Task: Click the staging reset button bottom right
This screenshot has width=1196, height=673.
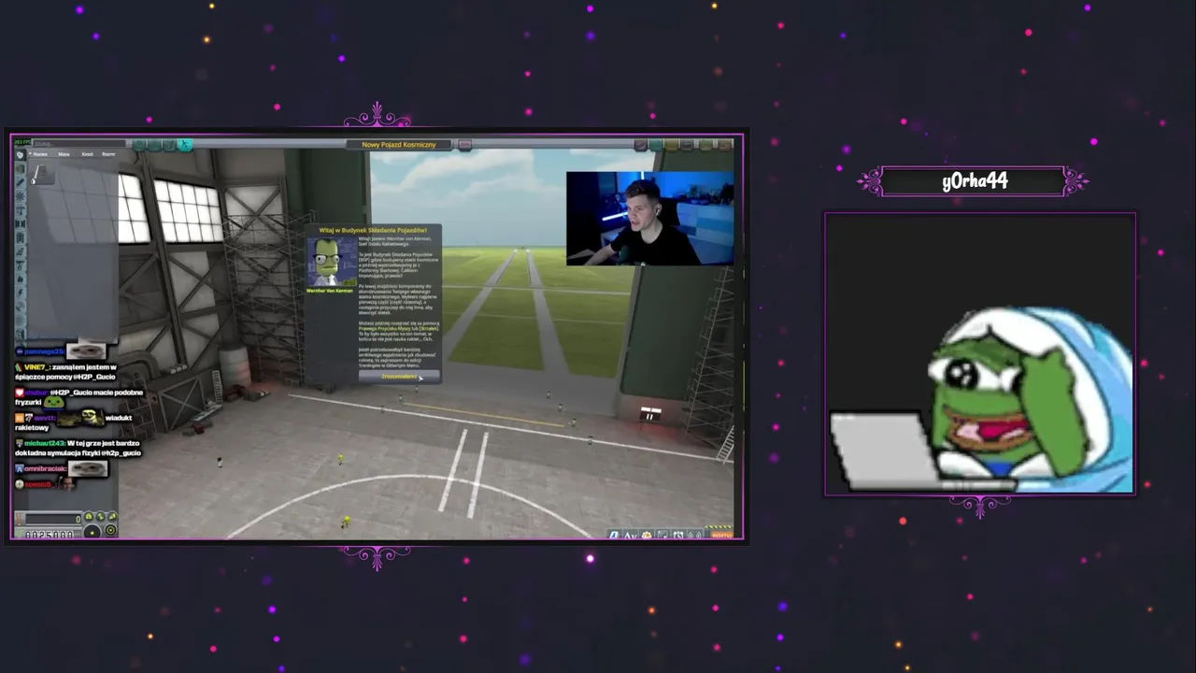Action: click(721, 535)
